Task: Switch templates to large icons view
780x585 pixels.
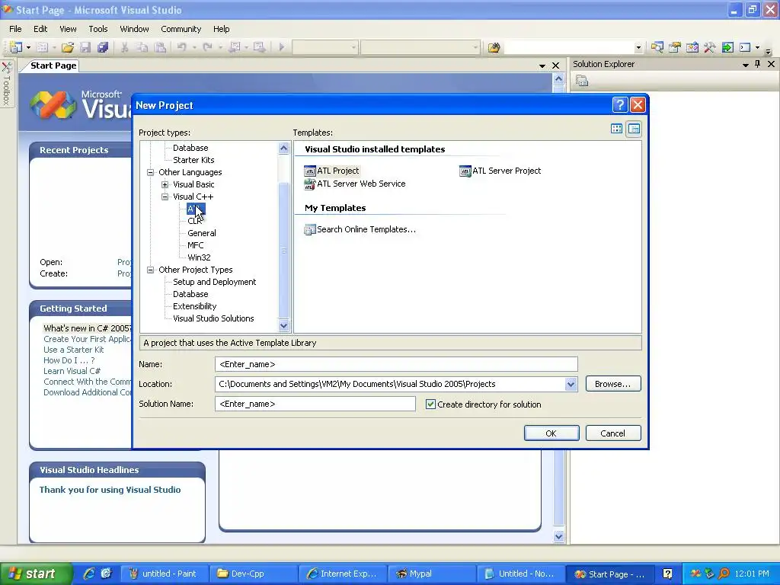Action: point(616,129)
